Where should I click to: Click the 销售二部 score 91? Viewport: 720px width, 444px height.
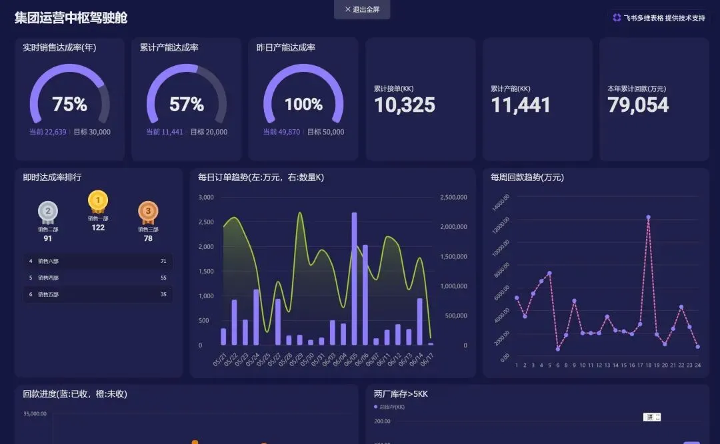point(48,238)
